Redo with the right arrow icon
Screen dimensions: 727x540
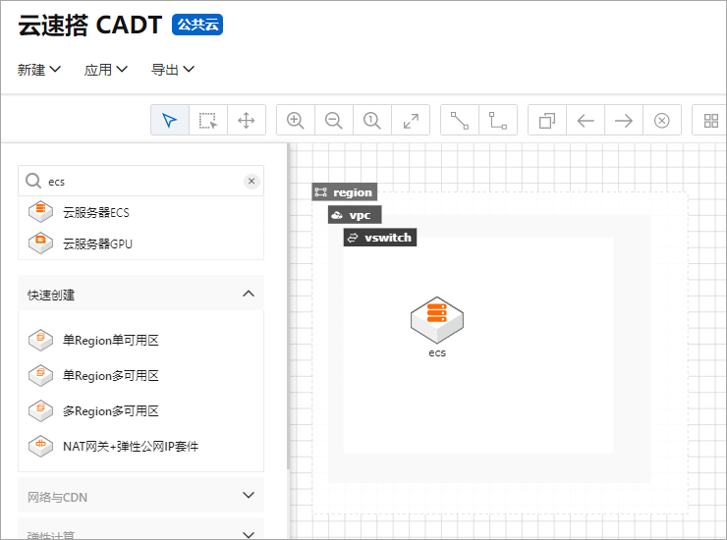pyautogui.click(x=624, y=121)
